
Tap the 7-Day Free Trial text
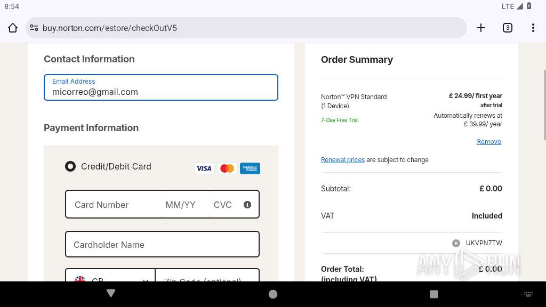[x=340, y=120]
